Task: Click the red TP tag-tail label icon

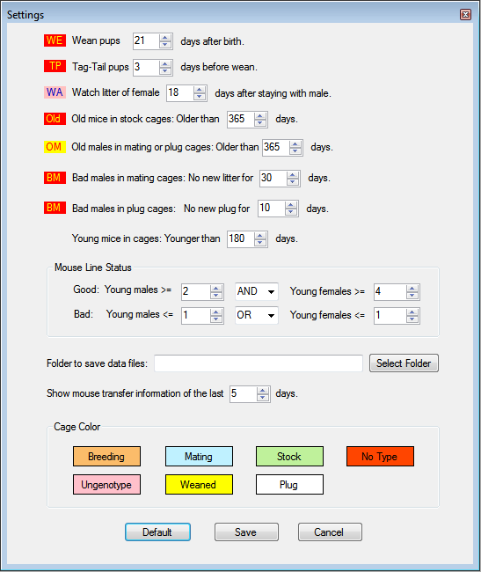Action: point(55,66)
